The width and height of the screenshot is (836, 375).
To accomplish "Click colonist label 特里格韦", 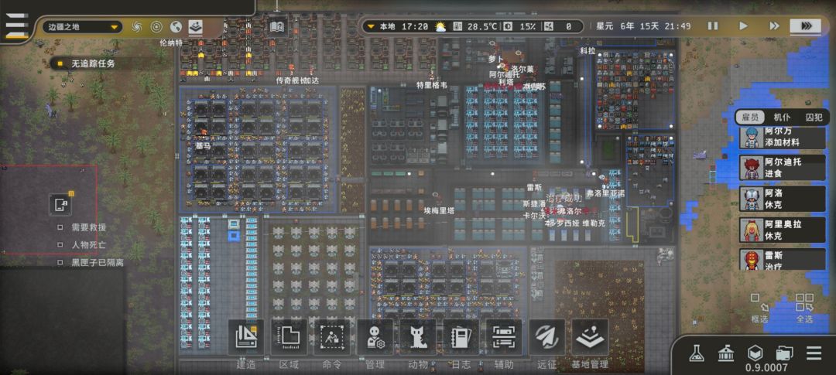I will tap(432, 85).
